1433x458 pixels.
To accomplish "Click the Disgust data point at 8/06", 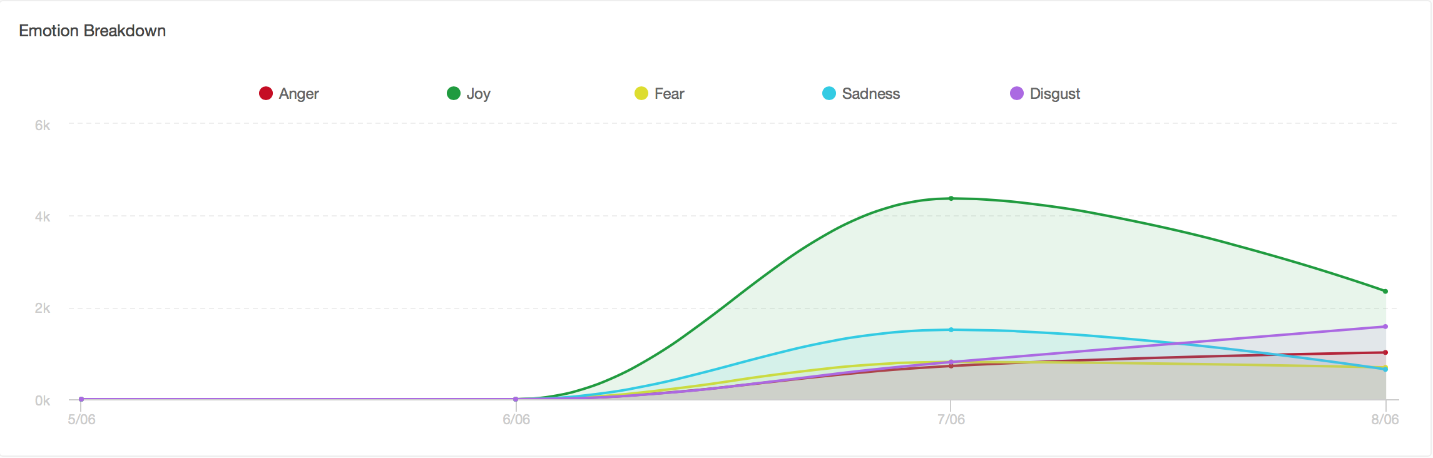I will 1385,327.
